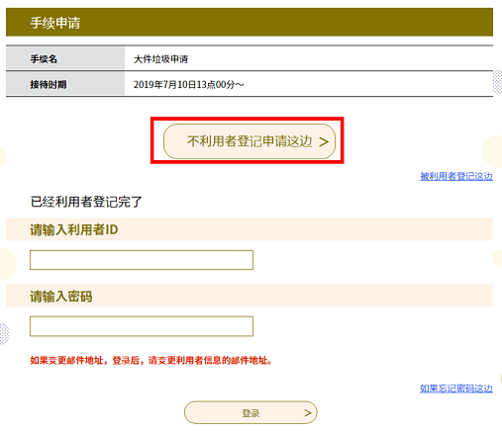
Task: Click the 大件垃圾申请 procedure name text
Action: [x=160, y=59]
